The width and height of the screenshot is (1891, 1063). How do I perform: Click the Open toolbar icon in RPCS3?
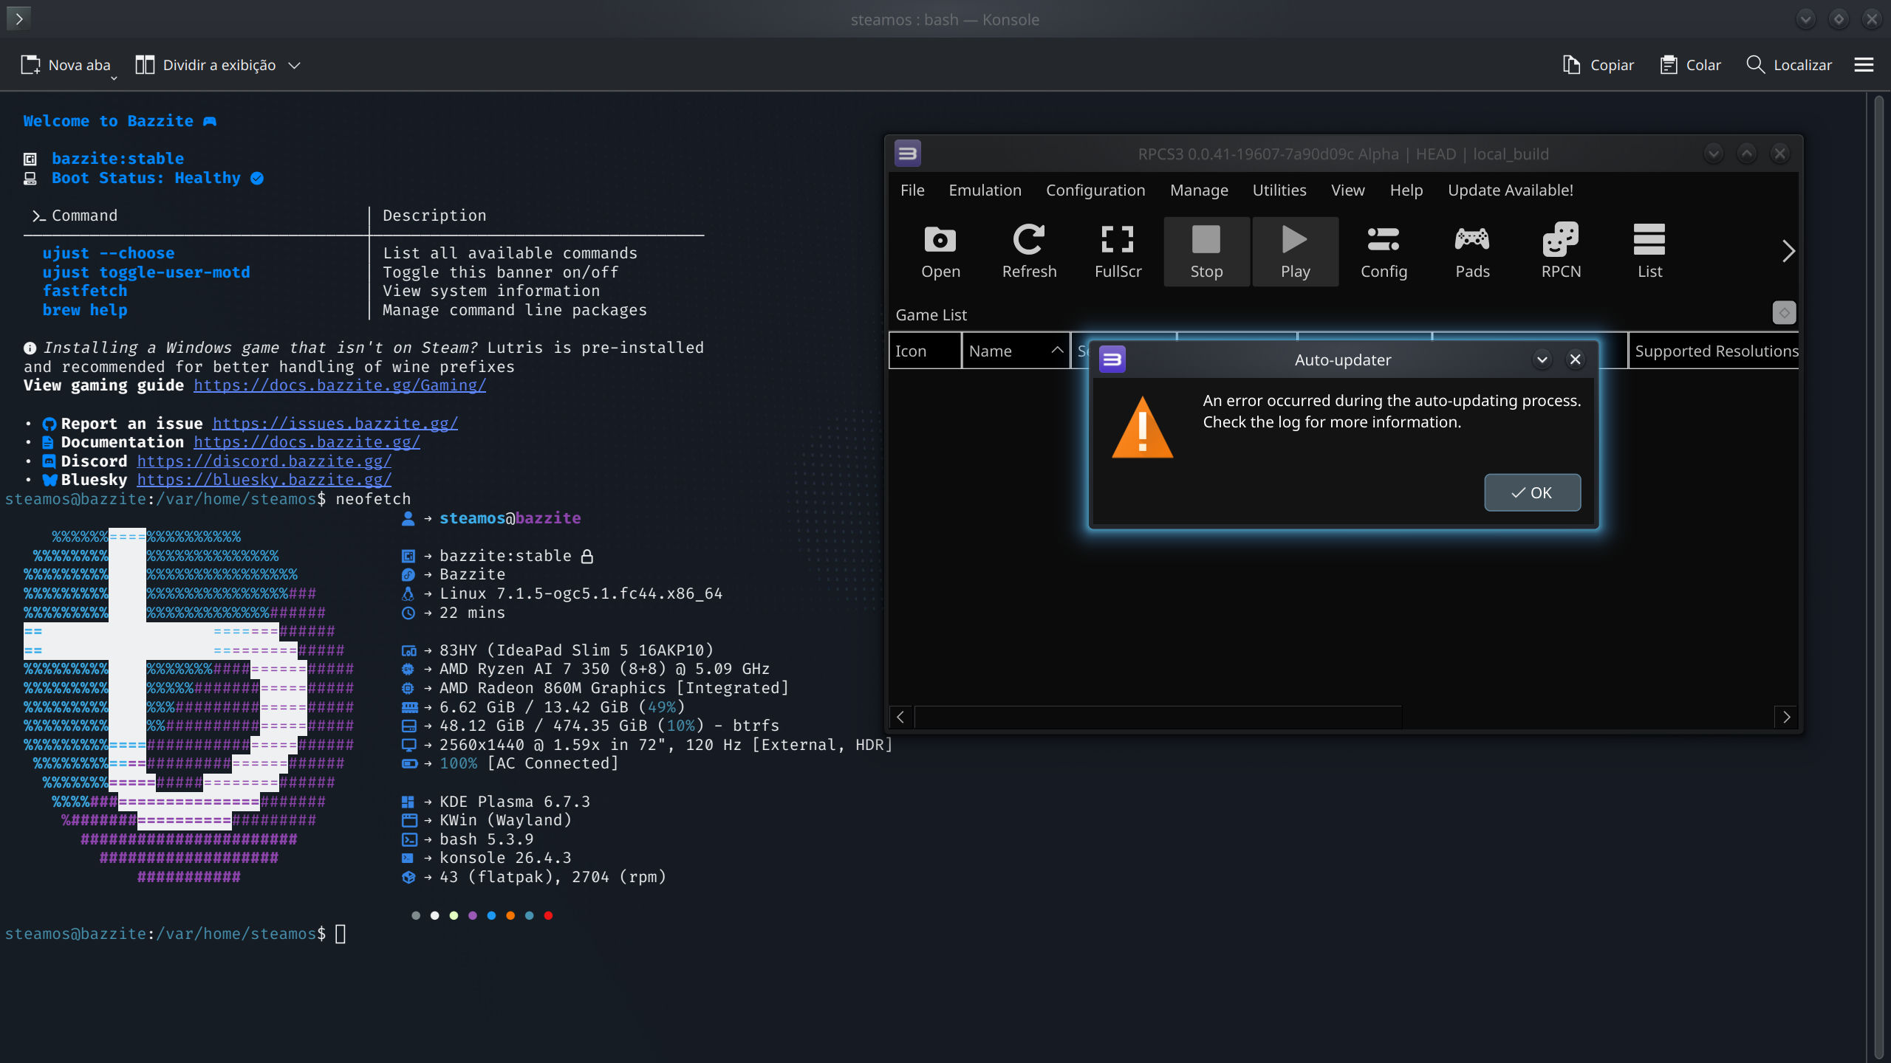tap(940, 252)
